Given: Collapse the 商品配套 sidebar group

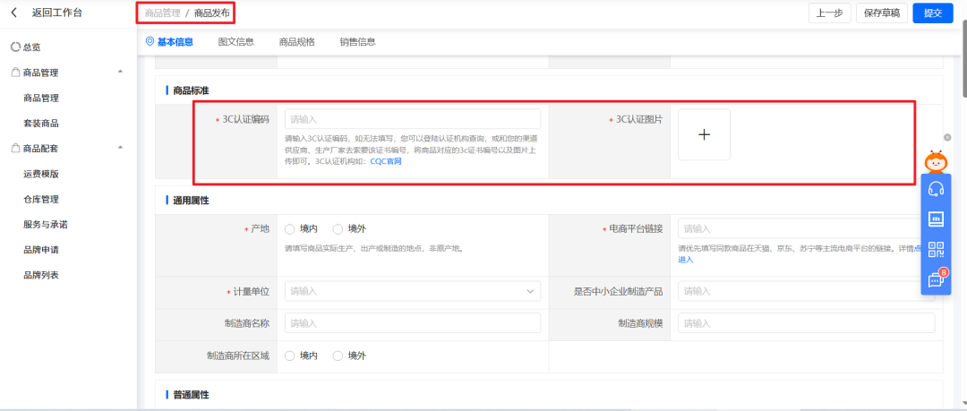Looking at the screenshot, I should tap(120, 148).
